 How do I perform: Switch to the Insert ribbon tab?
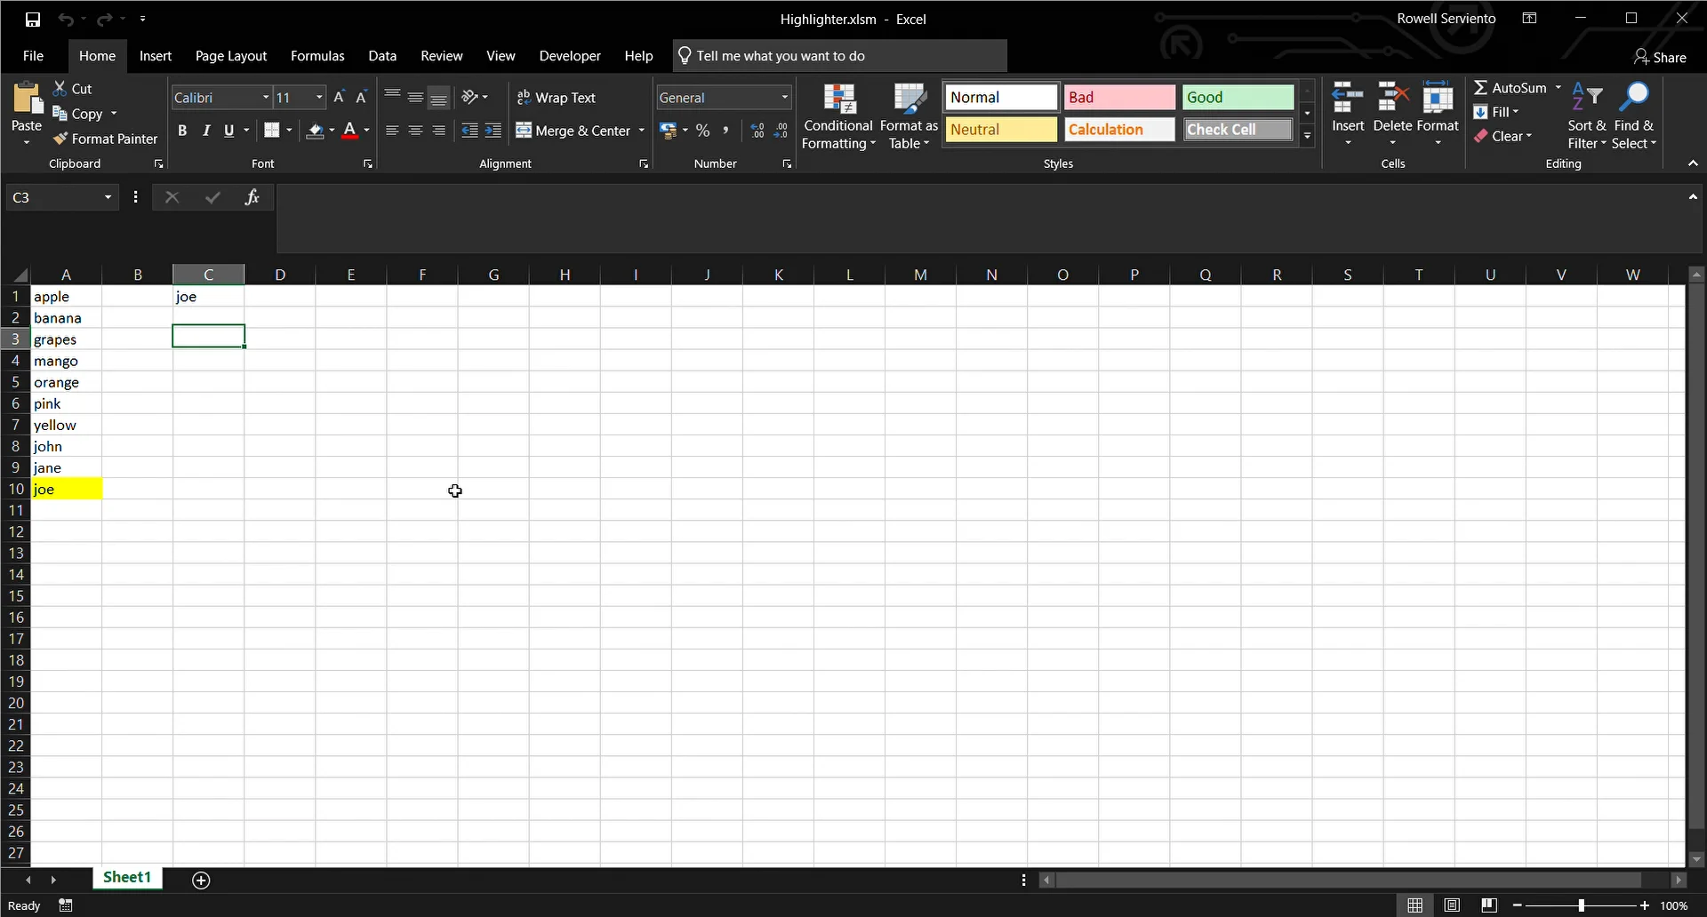pyautogui.click(x=156, y=56)
